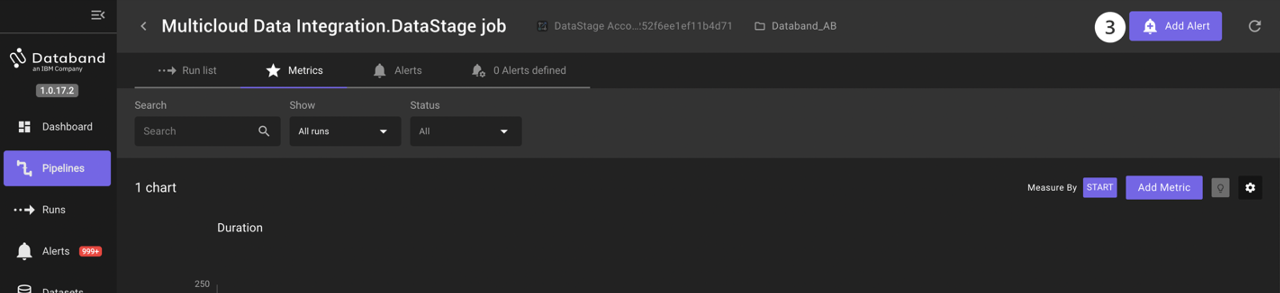Switch to the Run list tab
This screenshot has height=293, width=1280.
(187, 71)
